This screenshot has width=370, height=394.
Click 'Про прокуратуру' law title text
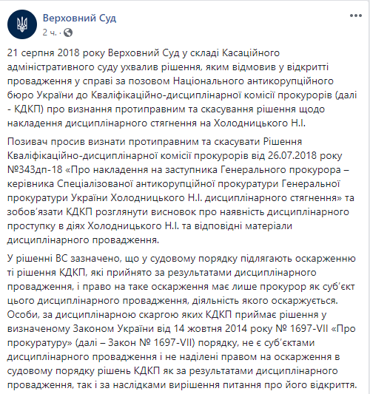coord(181,336)
